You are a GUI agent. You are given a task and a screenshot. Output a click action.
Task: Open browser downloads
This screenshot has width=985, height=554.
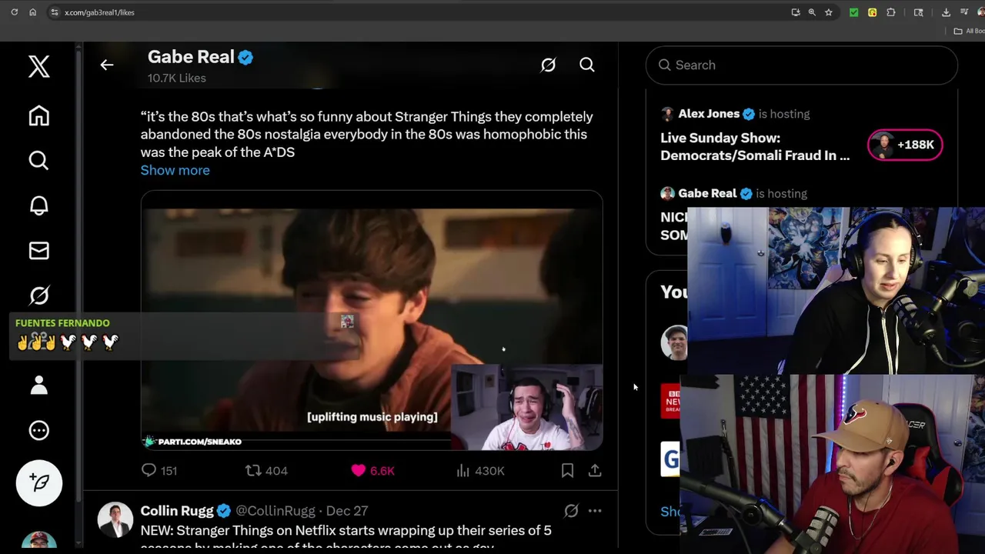tap(947, 12)
